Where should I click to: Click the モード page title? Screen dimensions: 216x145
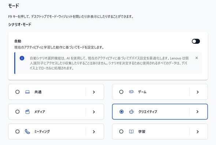pyautogui.click(x=14, y=6)
